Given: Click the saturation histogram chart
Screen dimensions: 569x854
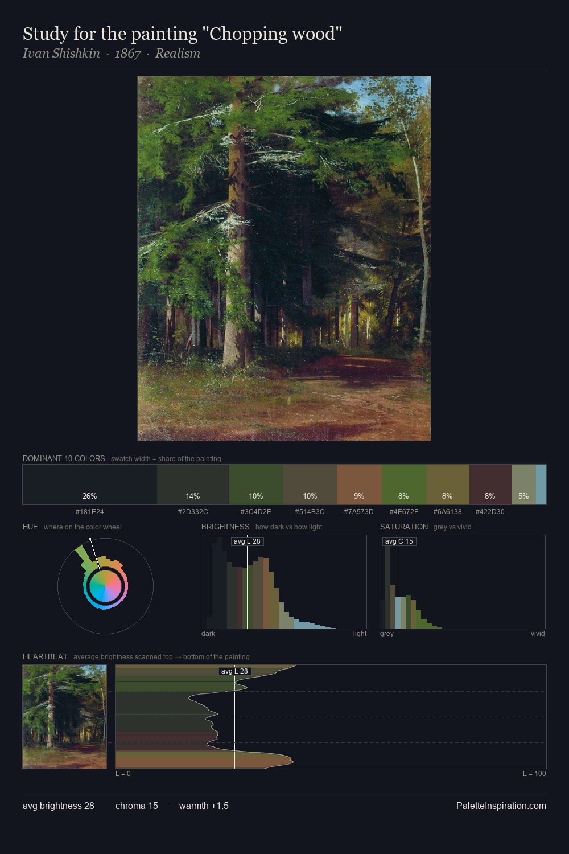Looking at the screenshot, I should click(x=463, y=582).
